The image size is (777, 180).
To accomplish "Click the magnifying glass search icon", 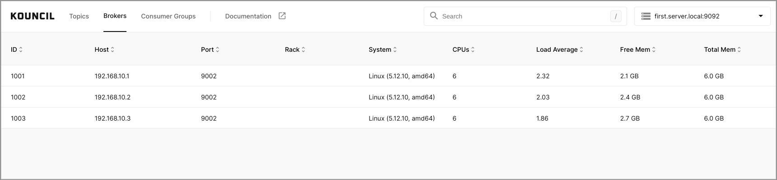I will (434, 16).
